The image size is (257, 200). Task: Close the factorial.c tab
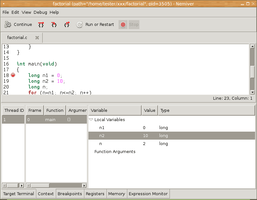[37, 38]
